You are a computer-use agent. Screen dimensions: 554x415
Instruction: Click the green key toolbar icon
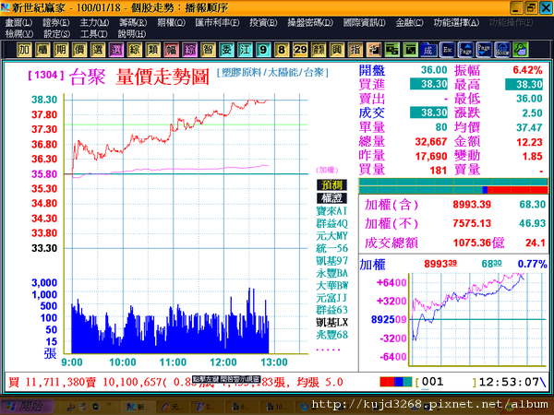coord(521,50)
